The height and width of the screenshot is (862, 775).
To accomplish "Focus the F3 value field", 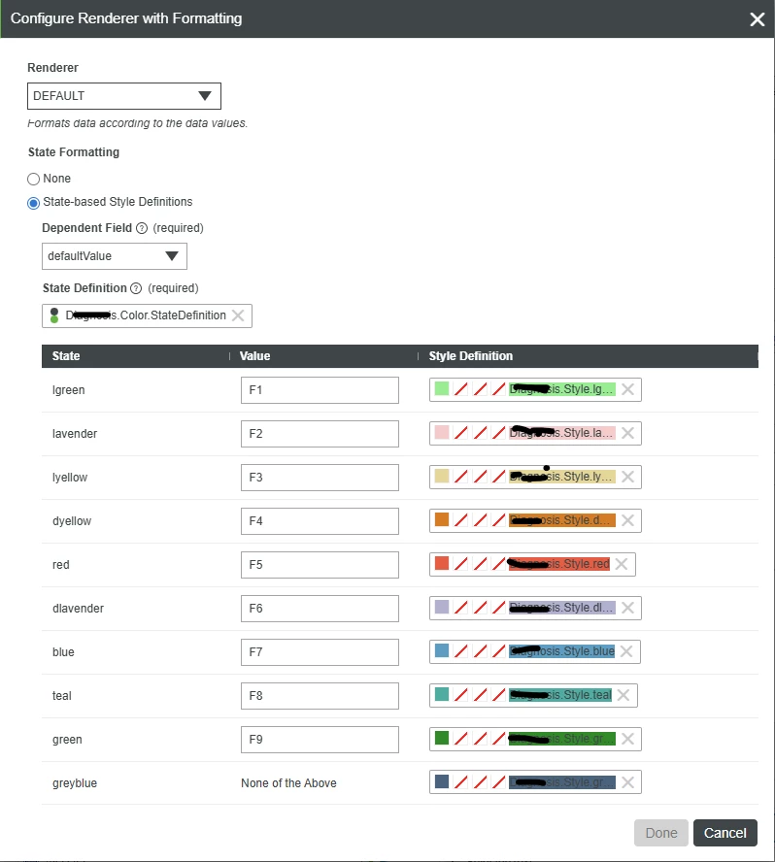I will coord(320,478).
